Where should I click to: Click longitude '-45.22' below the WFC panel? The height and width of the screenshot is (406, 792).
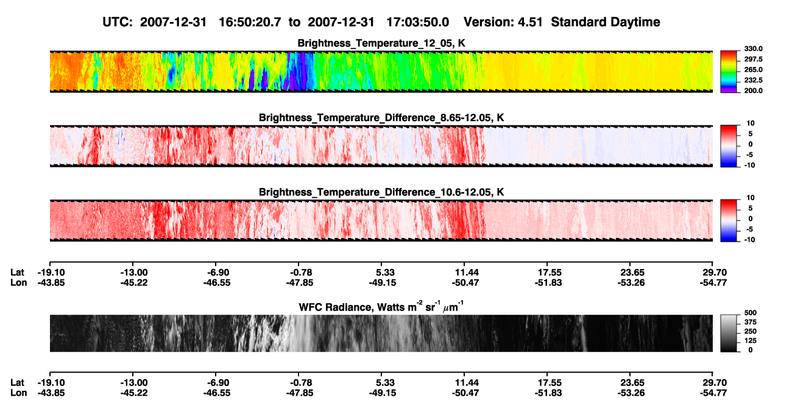(x=134, y=393)
